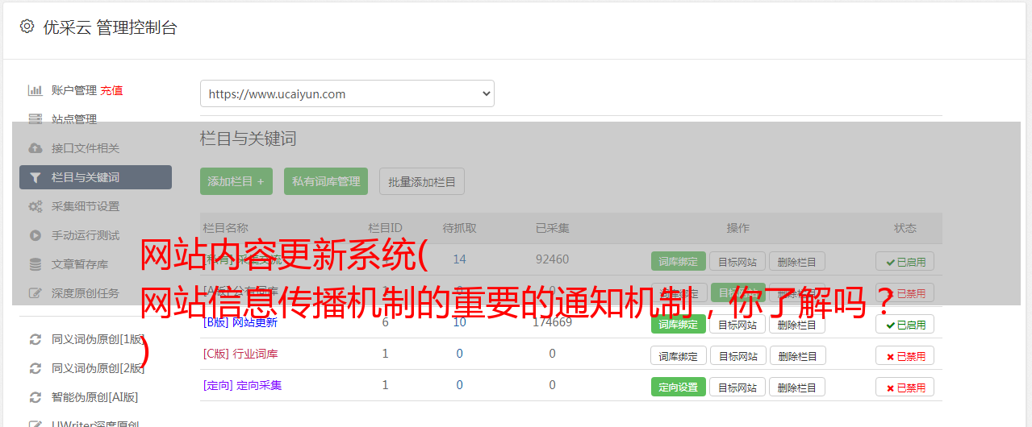
Task: Click 词库绑定 for [C版] 行业词库
Action: (678, 355)
